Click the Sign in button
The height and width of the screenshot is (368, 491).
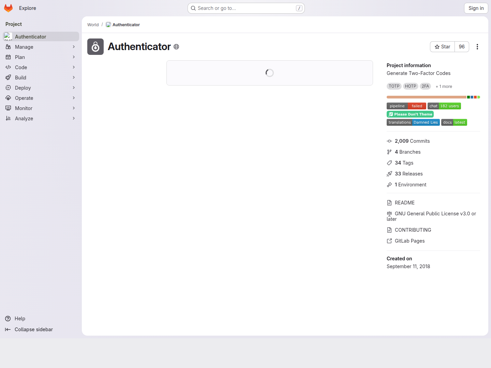coord(476,8)
